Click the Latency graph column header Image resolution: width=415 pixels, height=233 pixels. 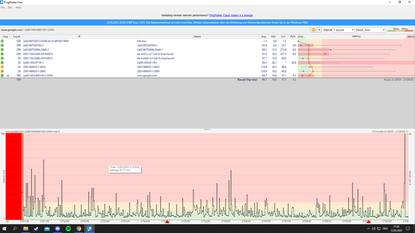pos(356,36)
